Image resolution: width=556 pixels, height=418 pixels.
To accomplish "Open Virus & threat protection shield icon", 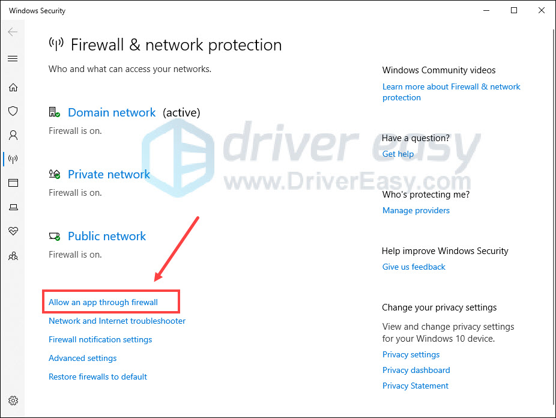I will pyautogui.click(x=13, y=111).
